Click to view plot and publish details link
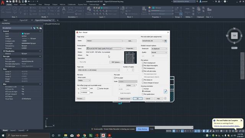This screenshot has height=138, width=245. tap(227, 126)
